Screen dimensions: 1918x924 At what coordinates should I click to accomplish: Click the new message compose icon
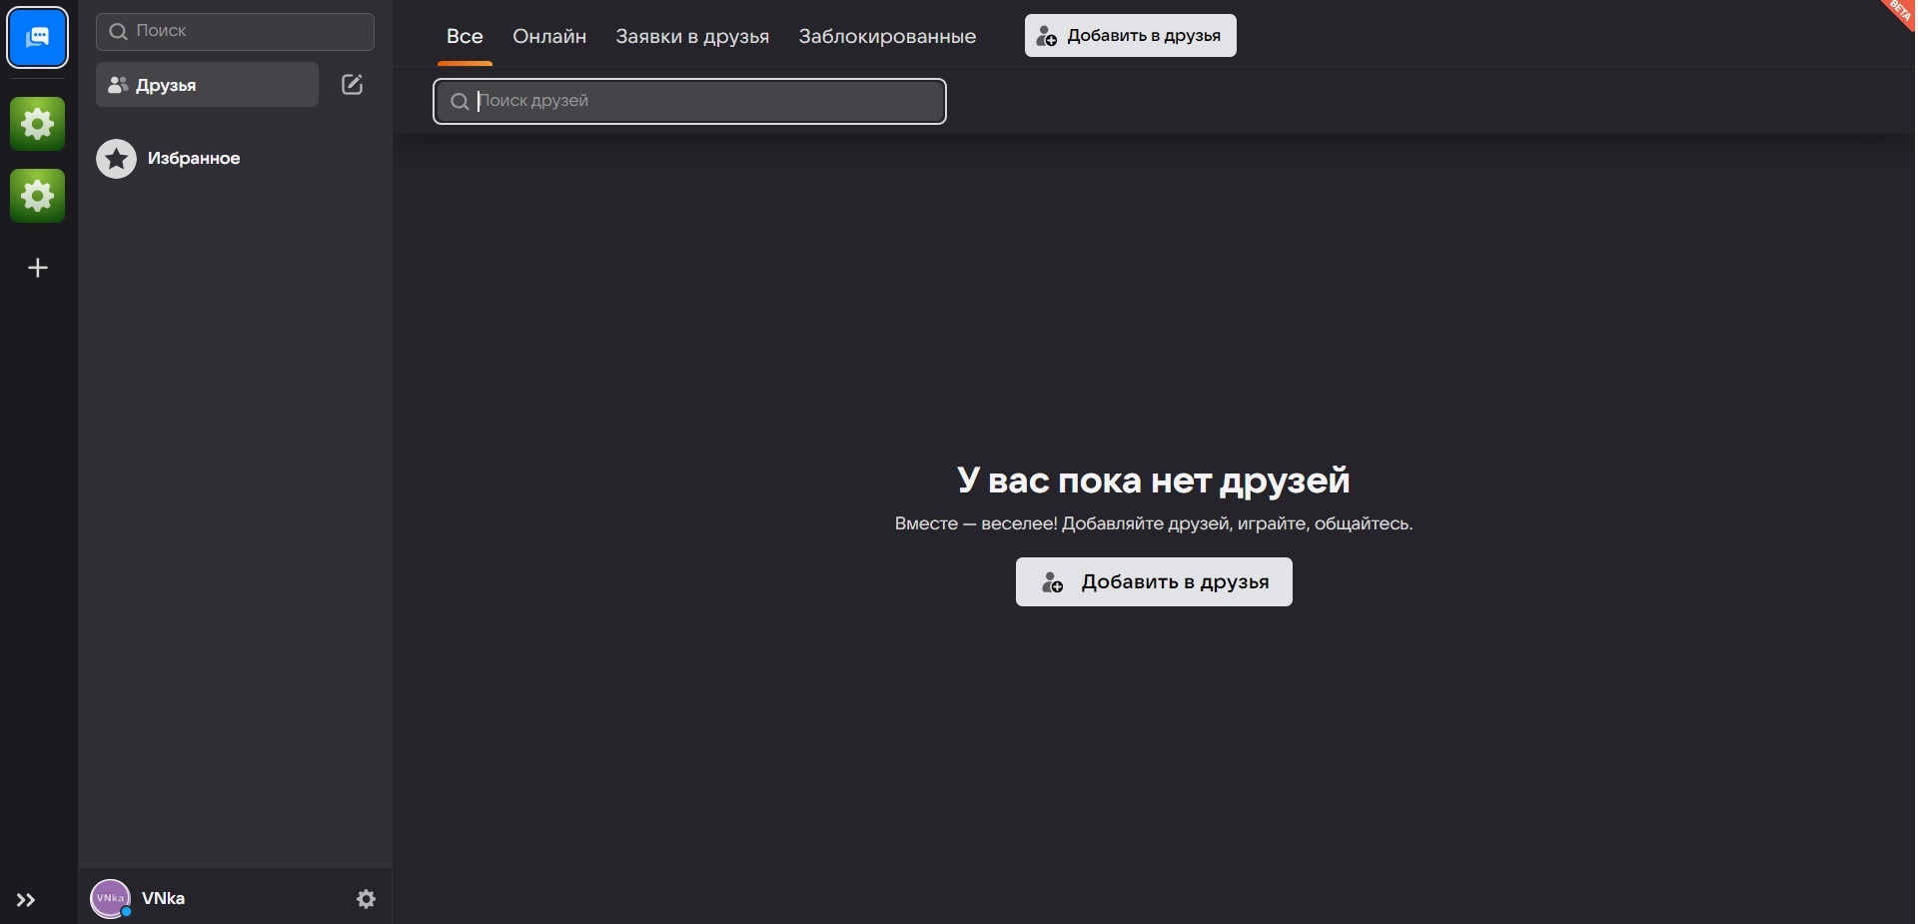352,85
